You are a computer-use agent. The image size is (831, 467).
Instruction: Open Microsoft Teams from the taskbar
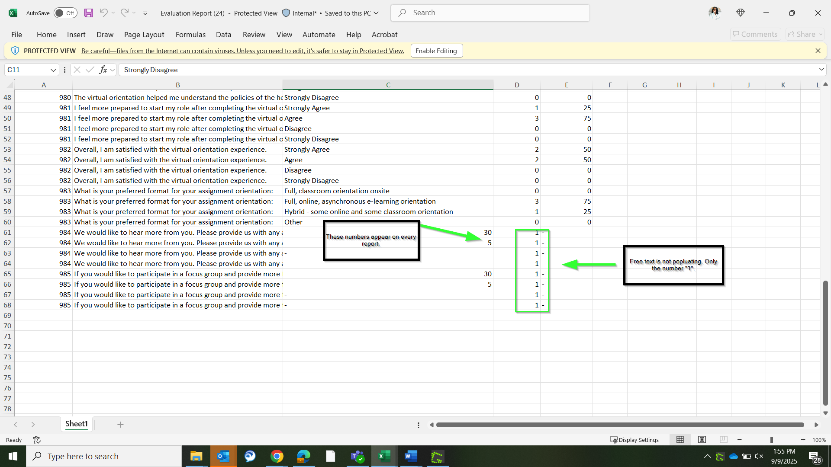(358, 456)
